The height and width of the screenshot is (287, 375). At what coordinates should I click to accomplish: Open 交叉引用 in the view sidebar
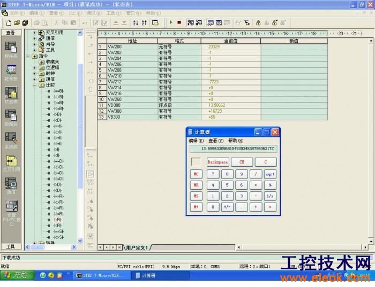pos(11,164)
